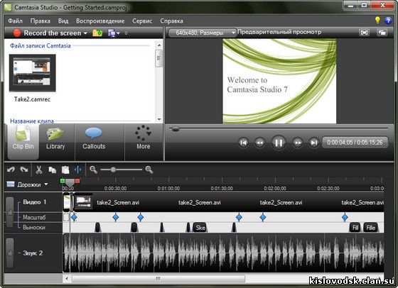The width and height of the screenshot is (398, 288).
Task: Open the Вид menu
Action: (x=63, y=21)
